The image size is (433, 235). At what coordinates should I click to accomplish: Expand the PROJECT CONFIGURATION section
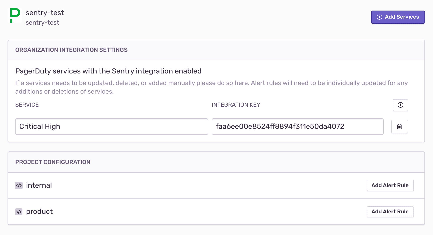(53, 162)
